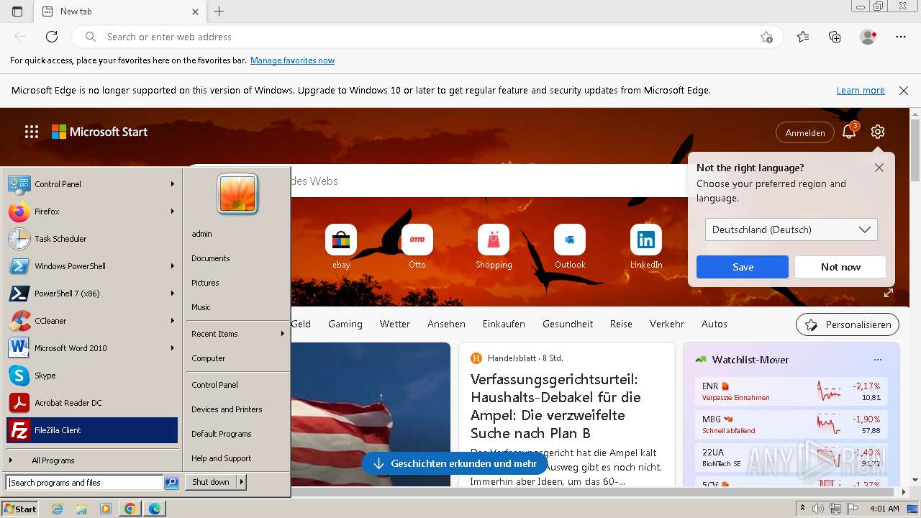Viewport: 921px width, 518px height.
Task: Open Watchlist-Mover options menu
Action: point(877,360)
